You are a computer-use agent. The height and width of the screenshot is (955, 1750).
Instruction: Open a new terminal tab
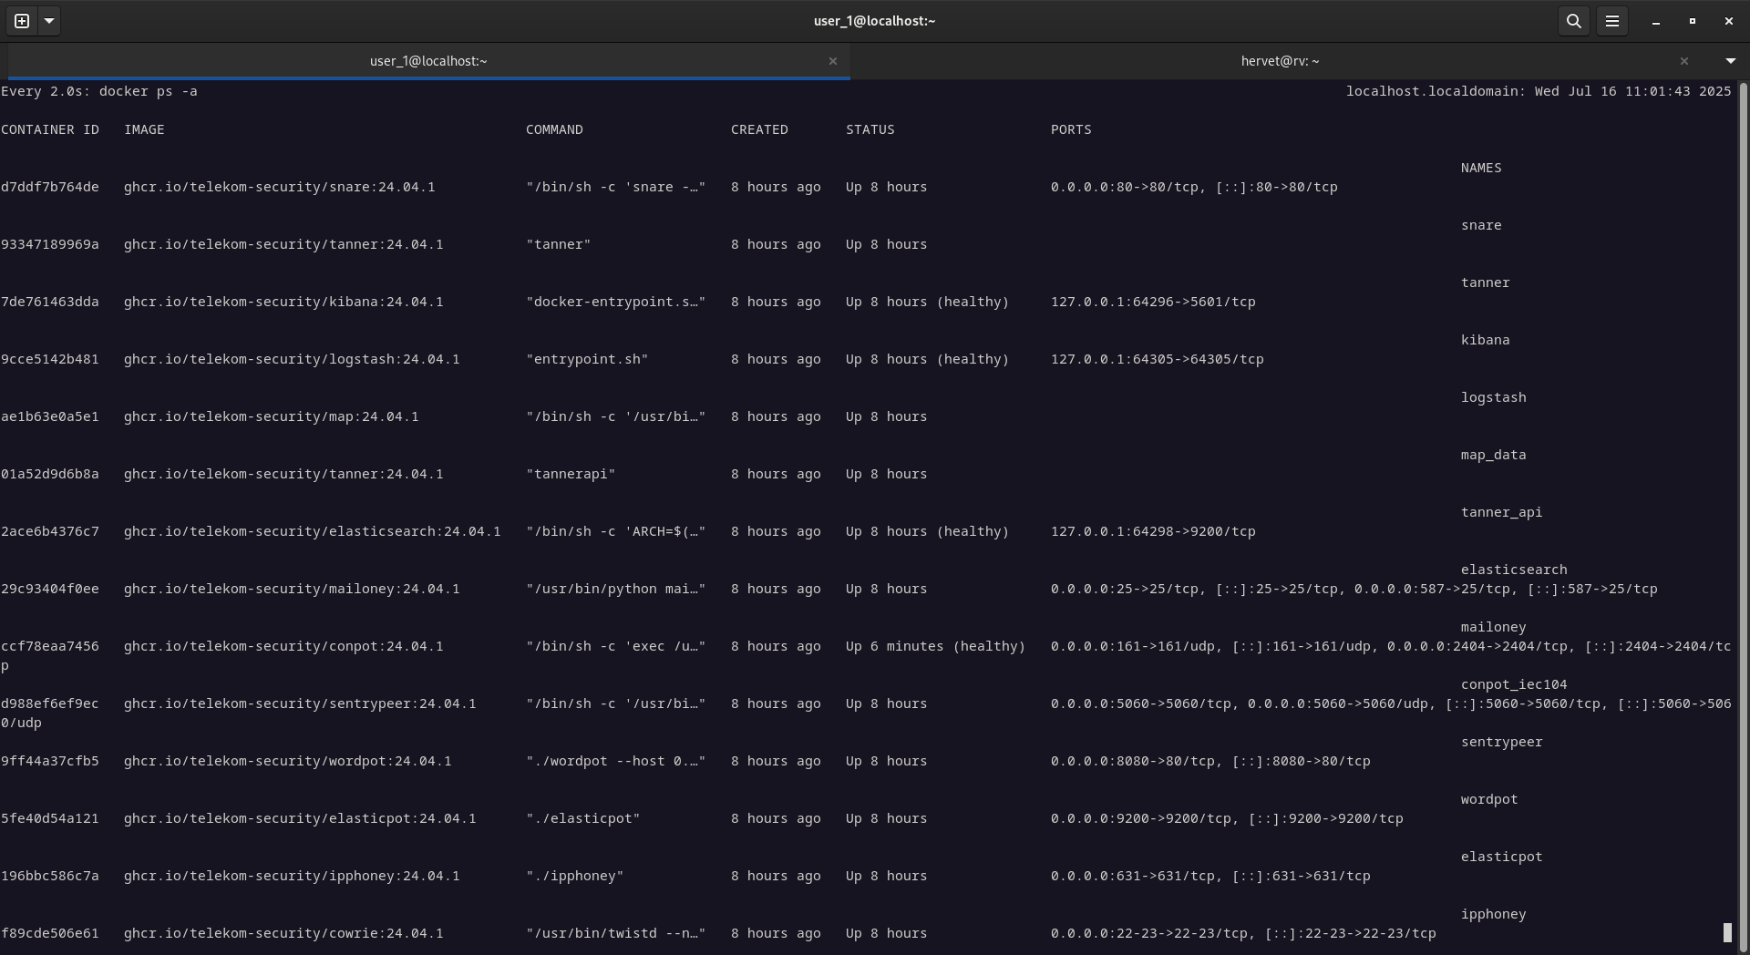point(22,21)
